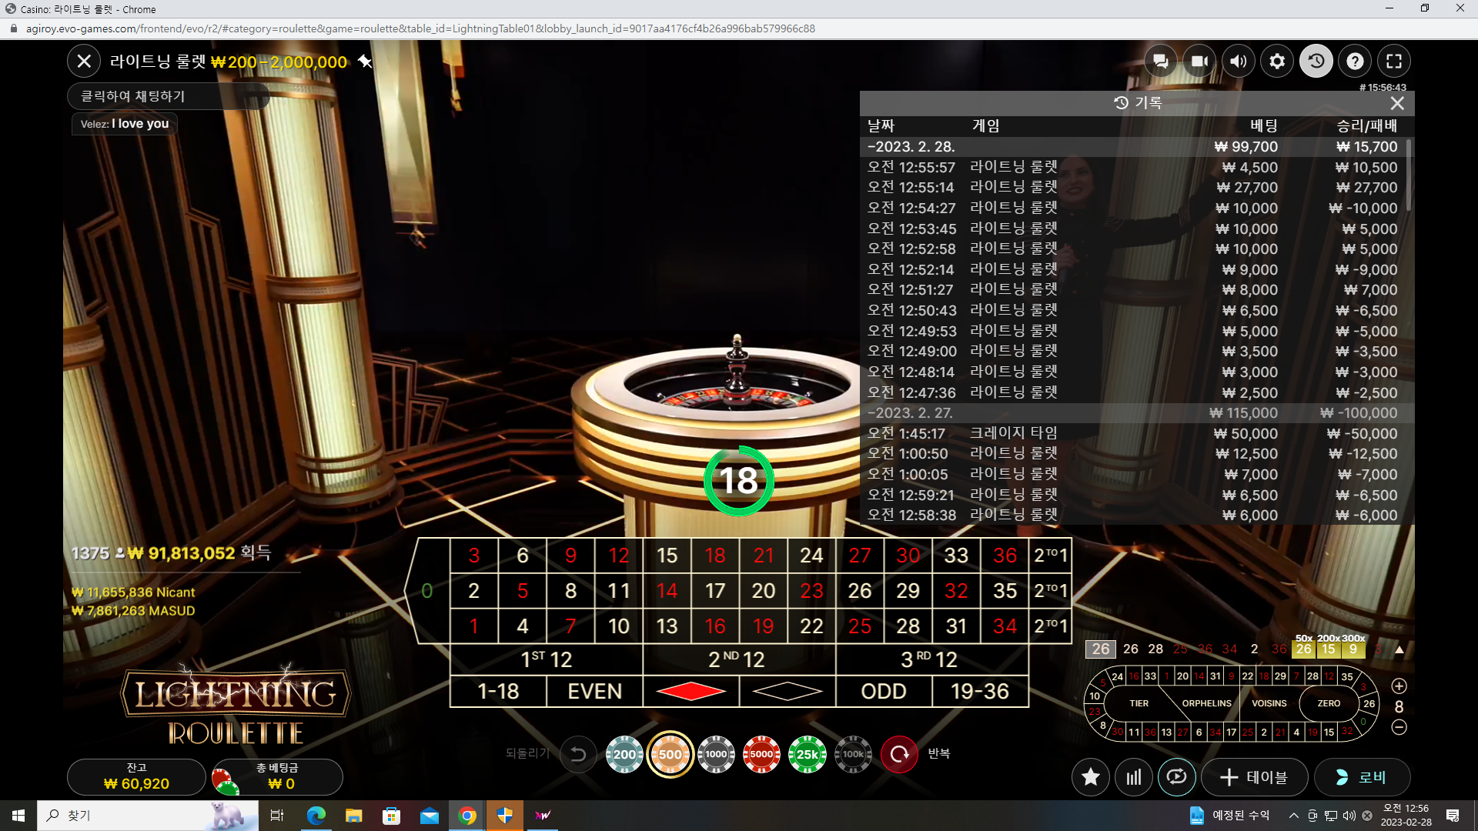The image size is (1478, 831).
Task: Bet on ZERO racetrack section
Action: pyautogui.click(x=1329, y=703)
